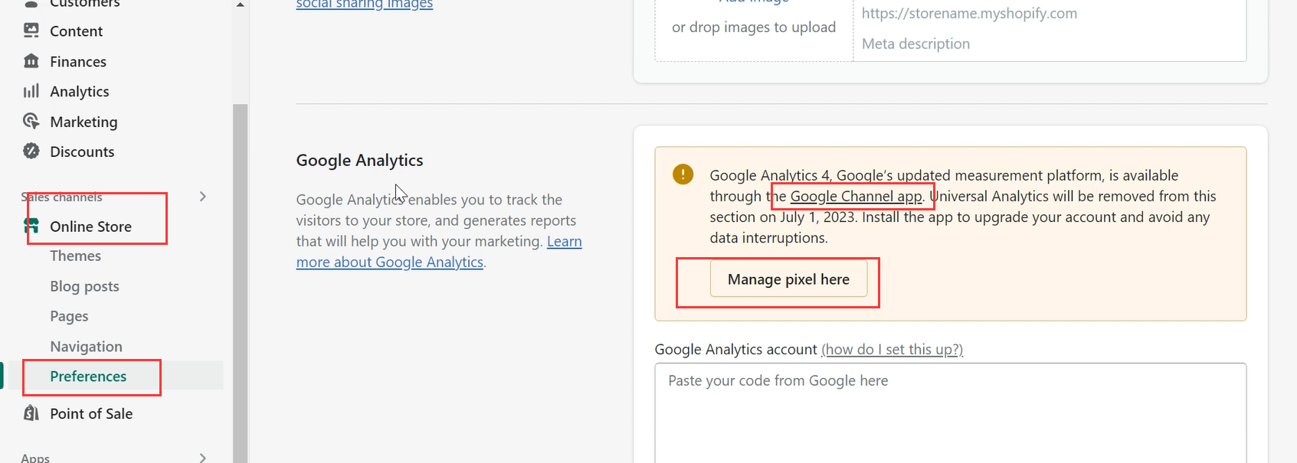The width and height of the screenshot is (1297, 463).
Task: Select Preferences in the sidebar
Action: (88, 377)
